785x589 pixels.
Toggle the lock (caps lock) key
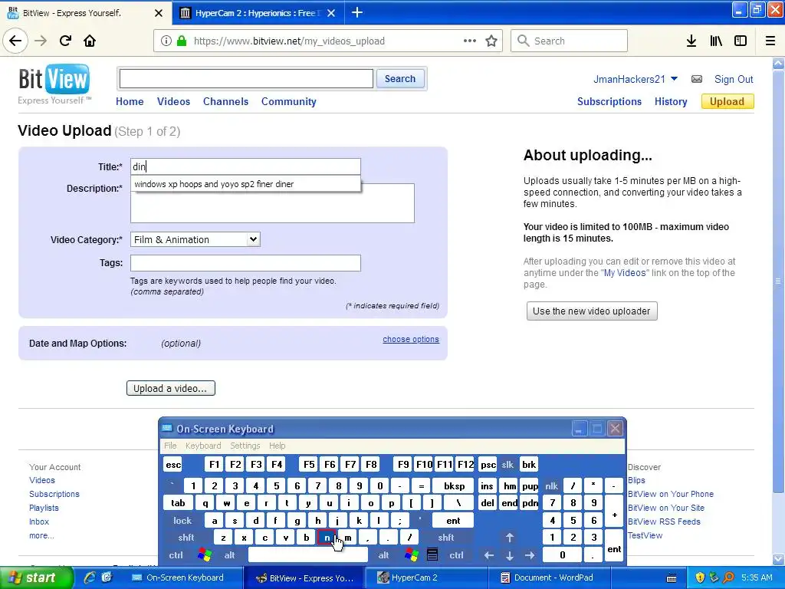click(182, 521)
